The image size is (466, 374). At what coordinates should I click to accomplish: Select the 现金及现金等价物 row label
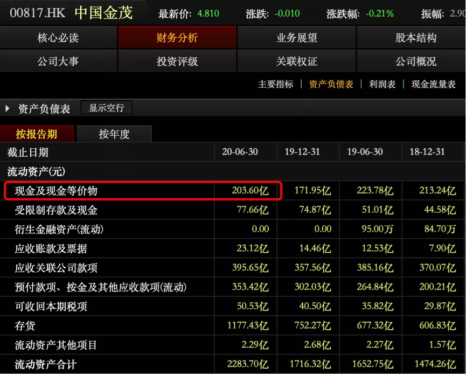[56, 191]
